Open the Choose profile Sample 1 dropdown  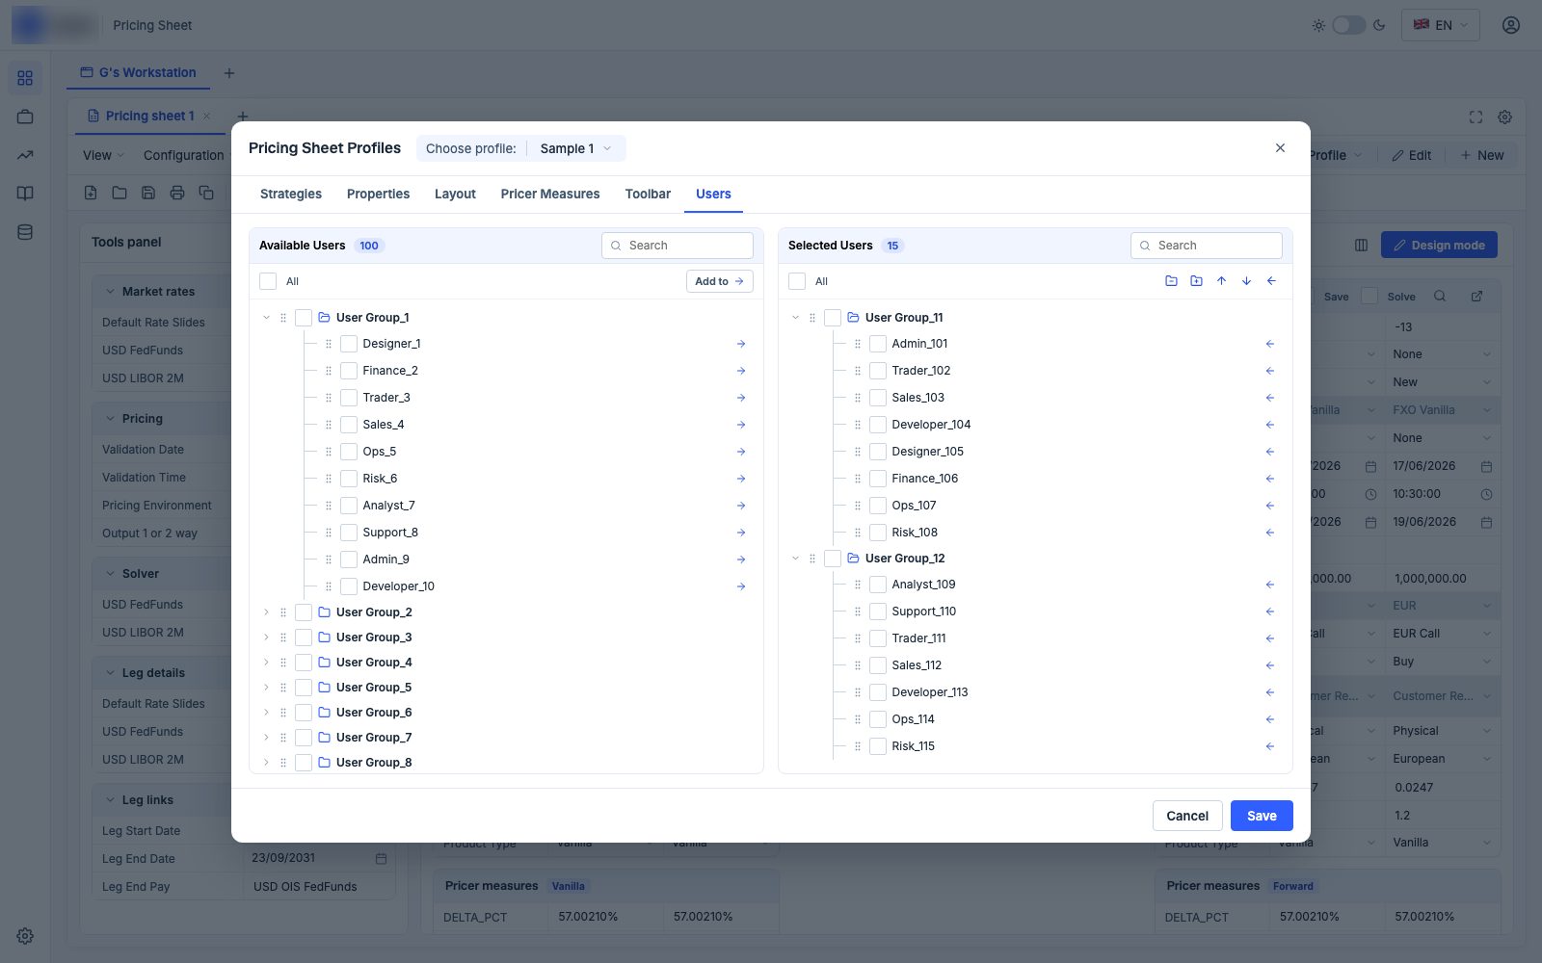point(575,148)
